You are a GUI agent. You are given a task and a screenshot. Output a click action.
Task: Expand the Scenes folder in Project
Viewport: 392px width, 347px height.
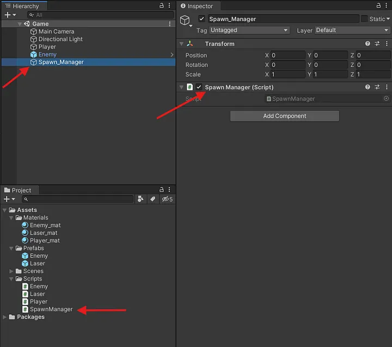click(12, 271)
